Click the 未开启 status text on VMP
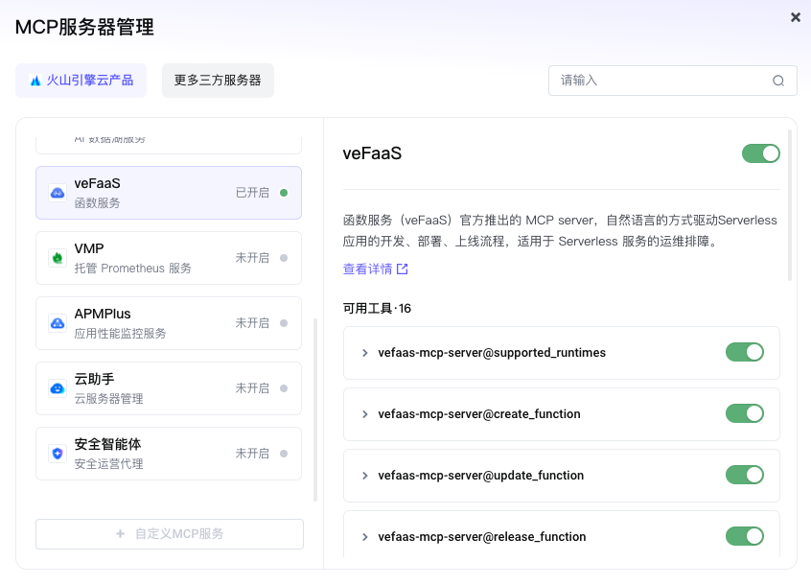The height and width of the screenshot is (585, 811). 252,258
